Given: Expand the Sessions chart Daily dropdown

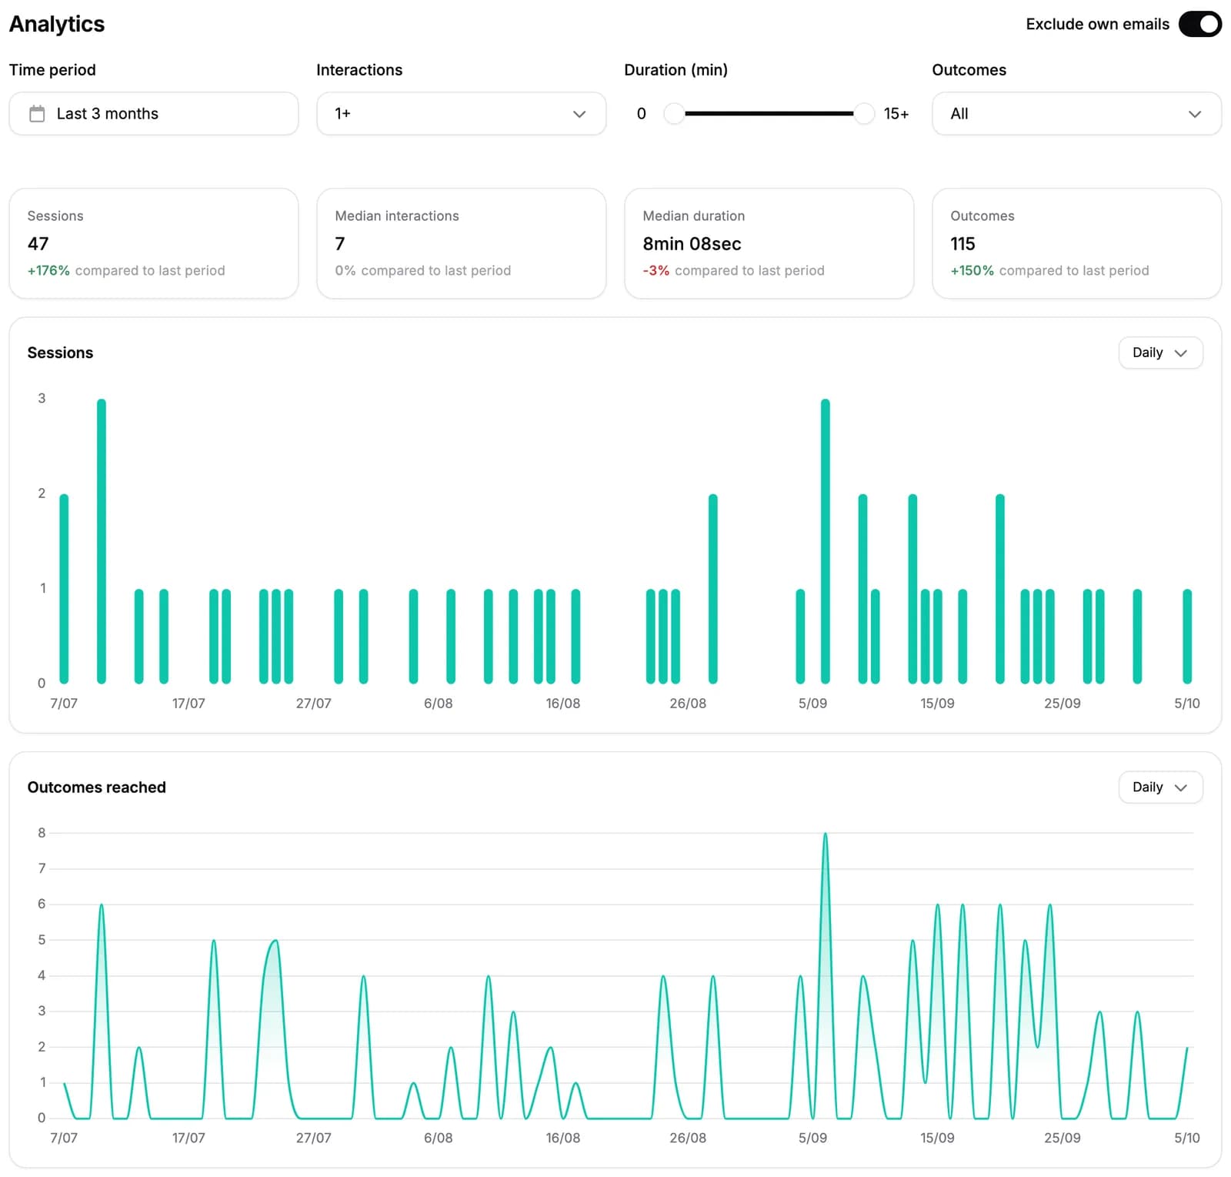Looking at the screenshot, I should pyautogui.click(x=1160, y=353).
